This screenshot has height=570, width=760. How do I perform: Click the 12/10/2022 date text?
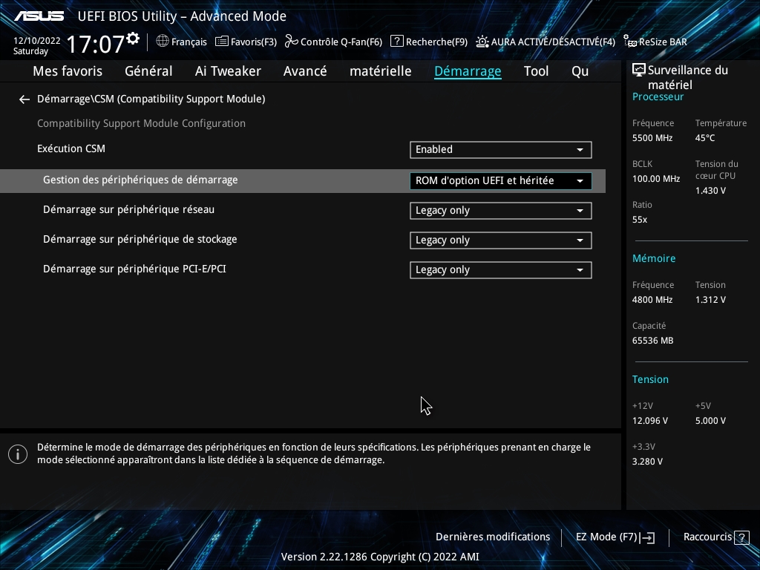coord(37,41)
